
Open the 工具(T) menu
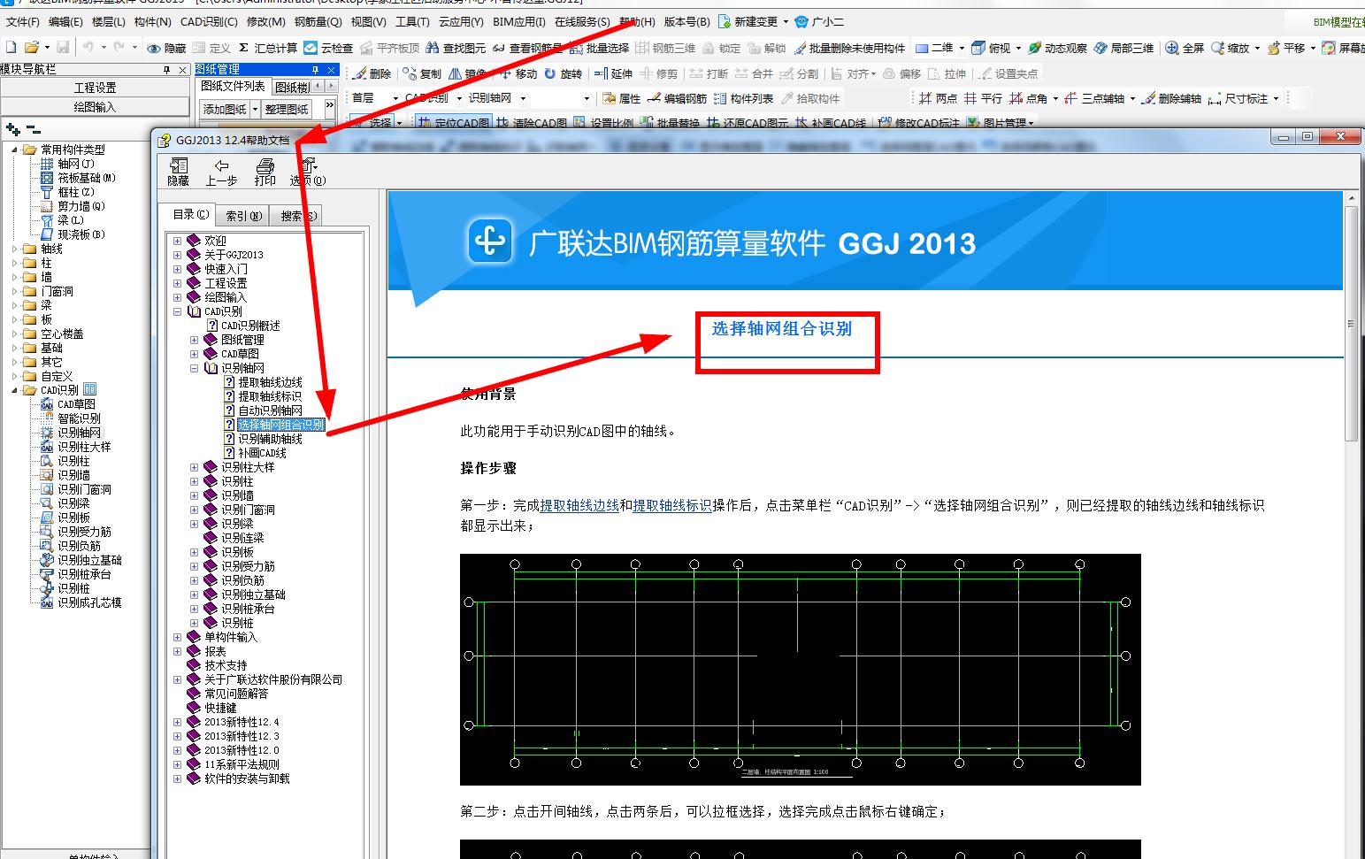[x=412, y=22]
